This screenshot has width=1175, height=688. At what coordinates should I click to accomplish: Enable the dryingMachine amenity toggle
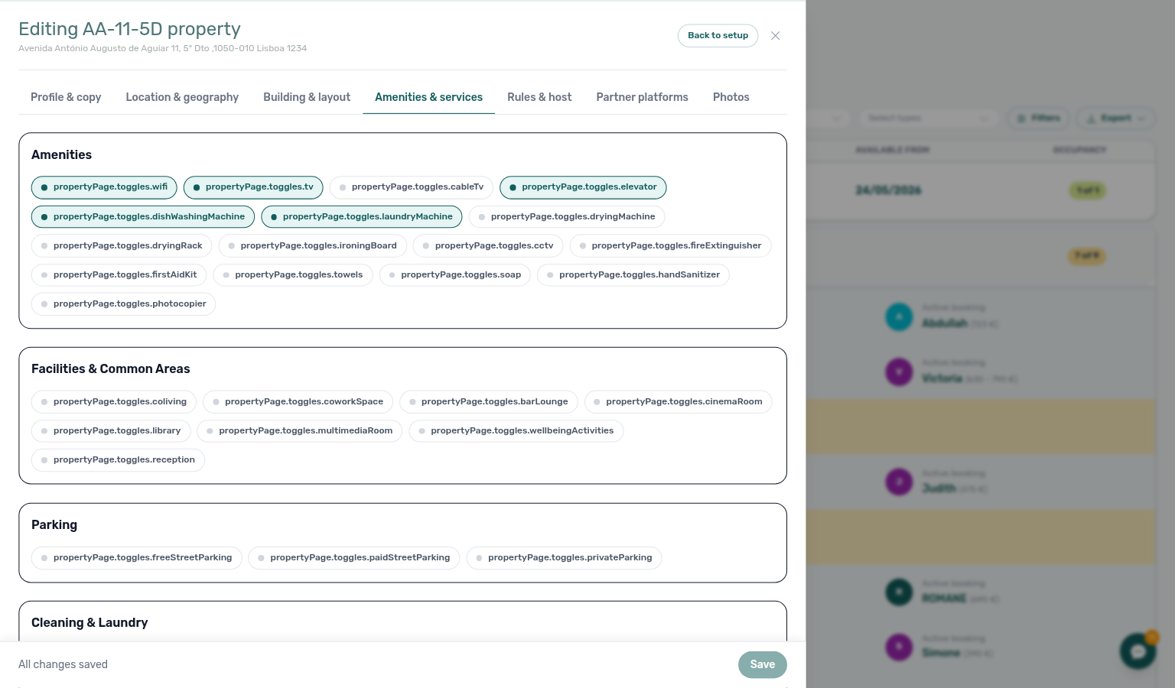point(567,217)
